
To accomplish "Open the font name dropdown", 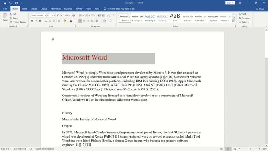I will pos(45,16).
